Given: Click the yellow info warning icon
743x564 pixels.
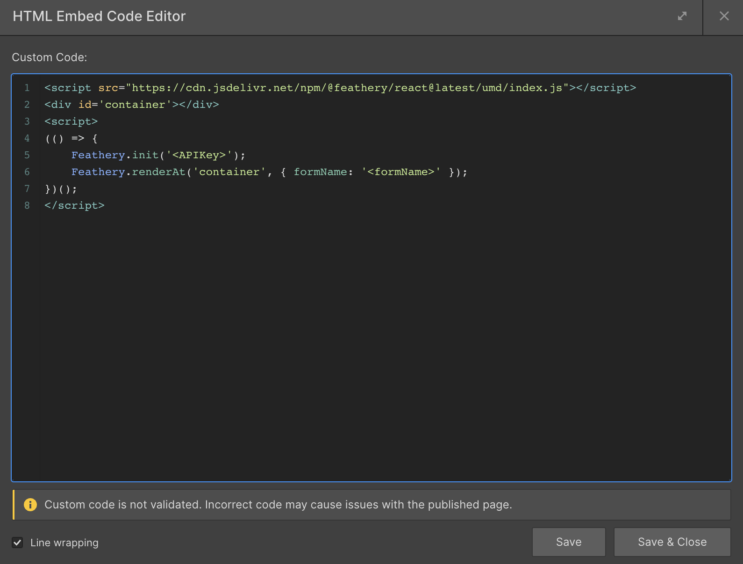Looking at the screenshot, I should point(30,505).
